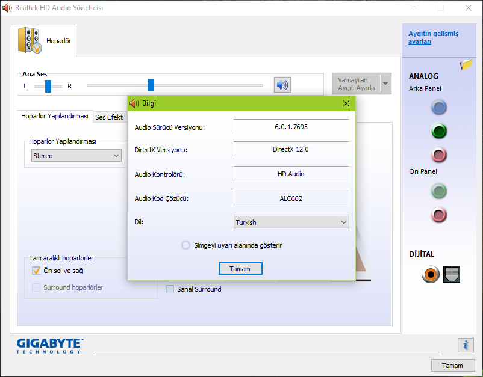The height and width of the screenshot is (377, 483).
Task: Enable the Sanal Surround checkbox
Action: pos(170,289)
